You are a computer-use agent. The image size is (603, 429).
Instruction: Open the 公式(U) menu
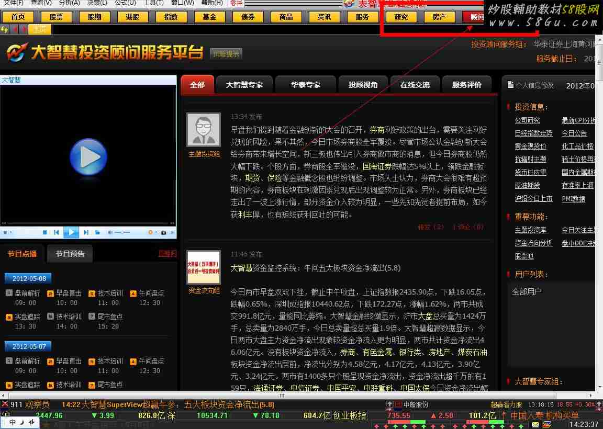(125, 3)
